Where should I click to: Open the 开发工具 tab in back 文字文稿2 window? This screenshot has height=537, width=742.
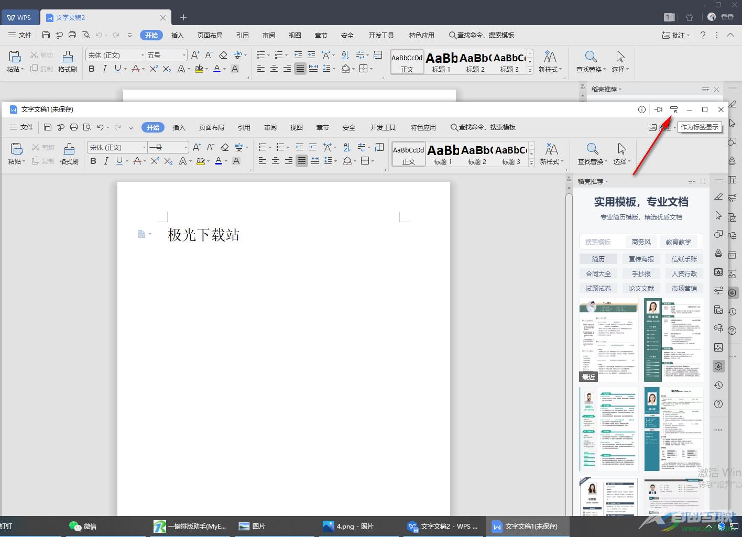point(381,35)
